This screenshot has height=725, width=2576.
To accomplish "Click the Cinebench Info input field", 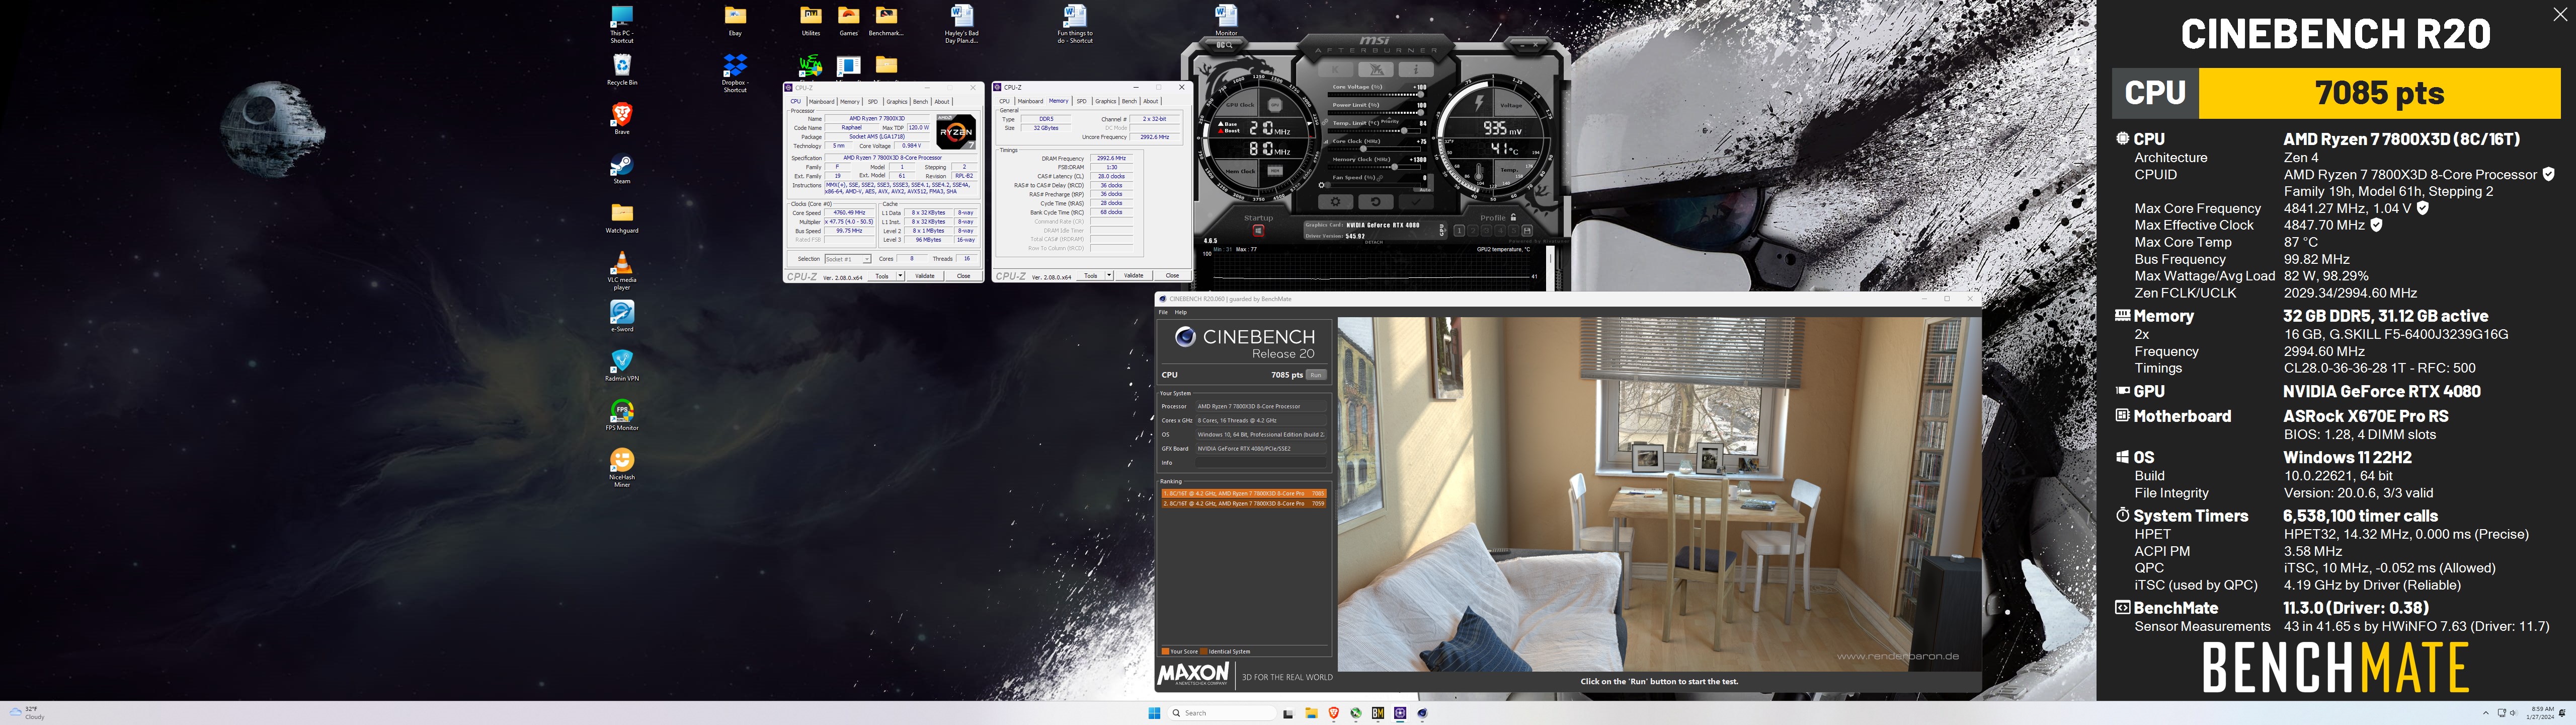I will pos(1261,463).
